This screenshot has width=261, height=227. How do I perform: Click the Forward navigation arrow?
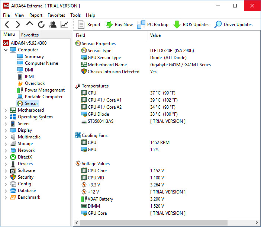(18, 25)
